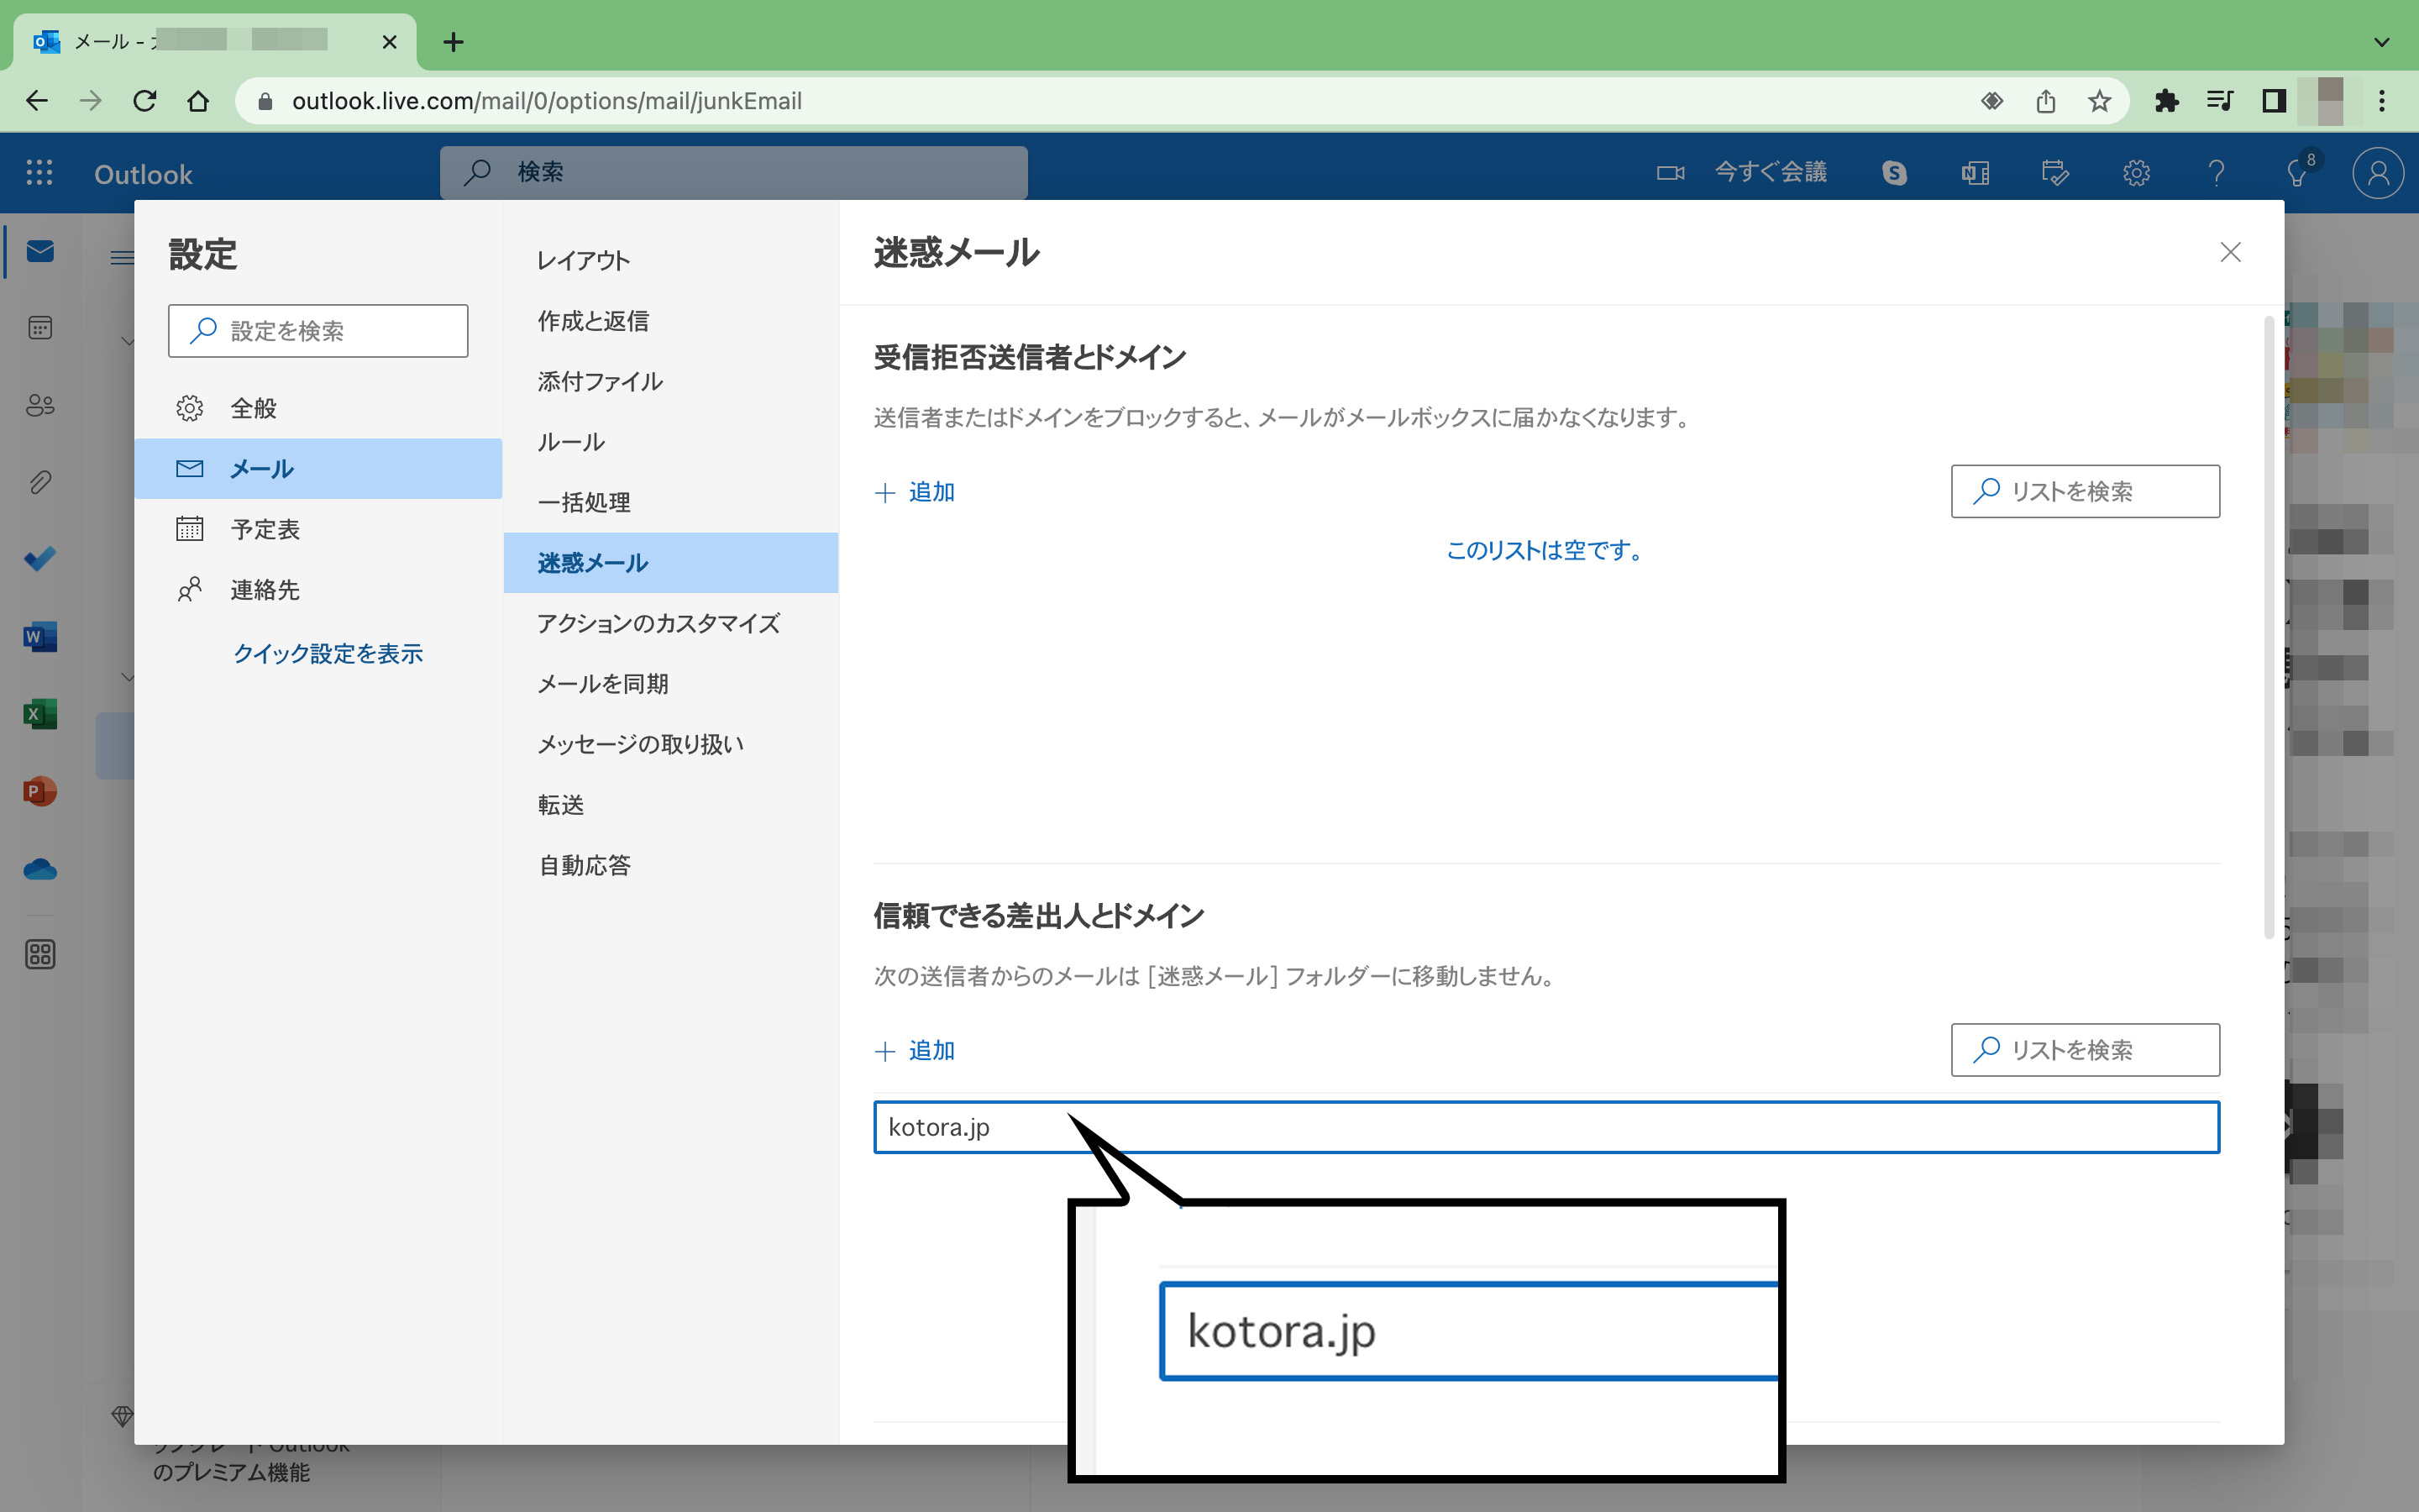Search the blocked senders list field
Image resolution: width=2419 pixels, height=1512 pixels.
point(2086,491)
